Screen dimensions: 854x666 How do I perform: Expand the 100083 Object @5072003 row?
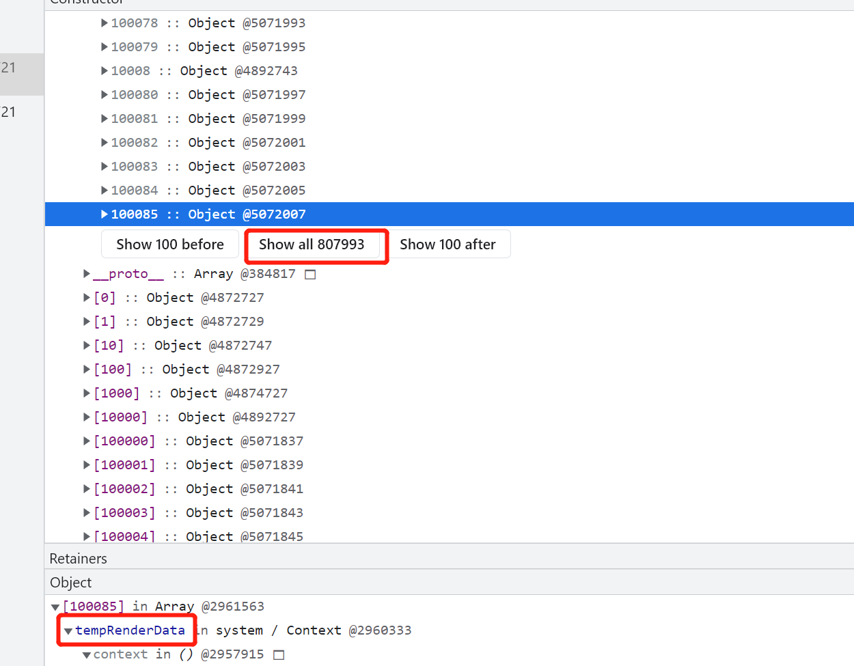point(105,167)
